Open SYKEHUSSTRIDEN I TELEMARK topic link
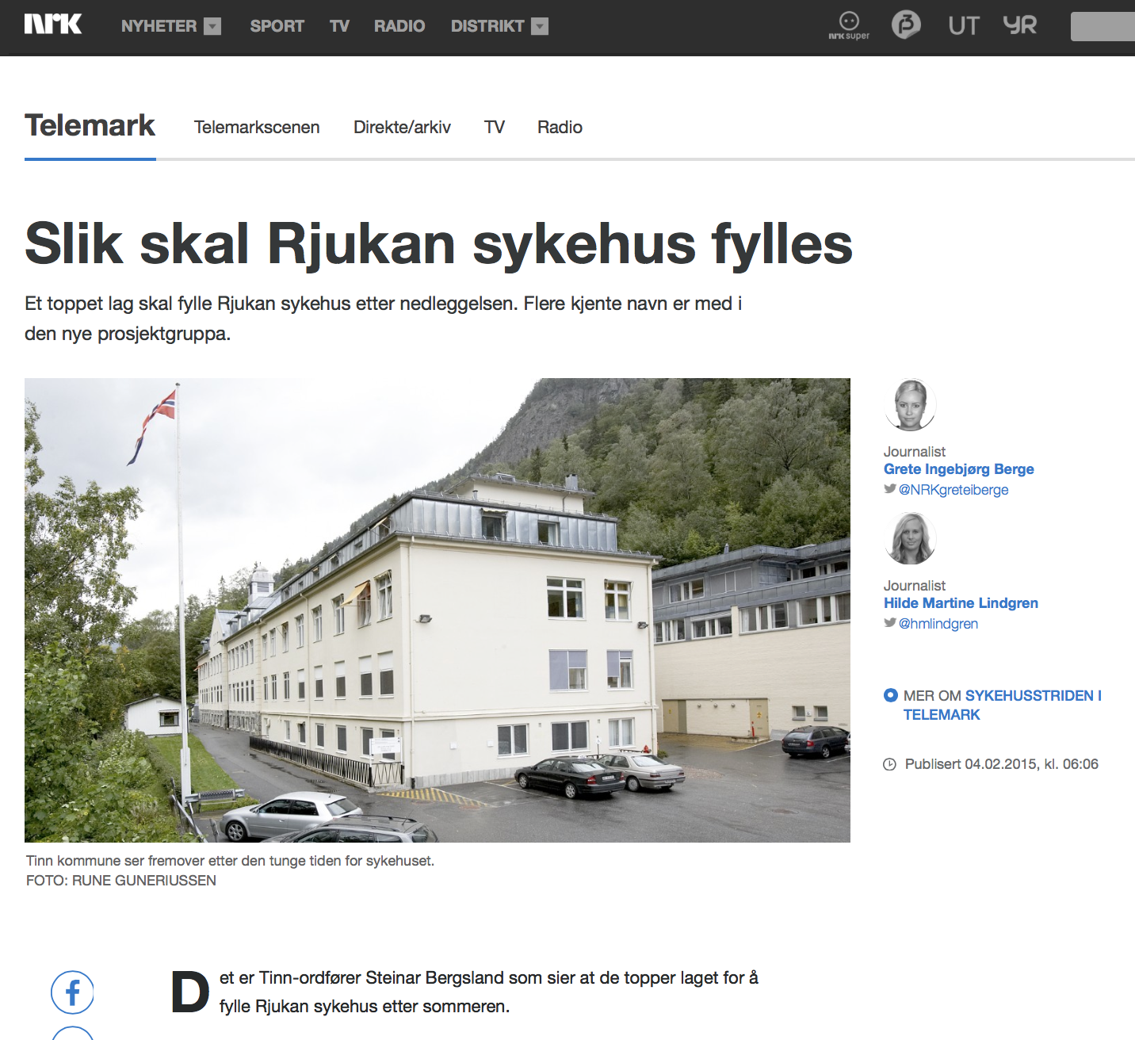 pyautogui.click(x=1003, y=705)
